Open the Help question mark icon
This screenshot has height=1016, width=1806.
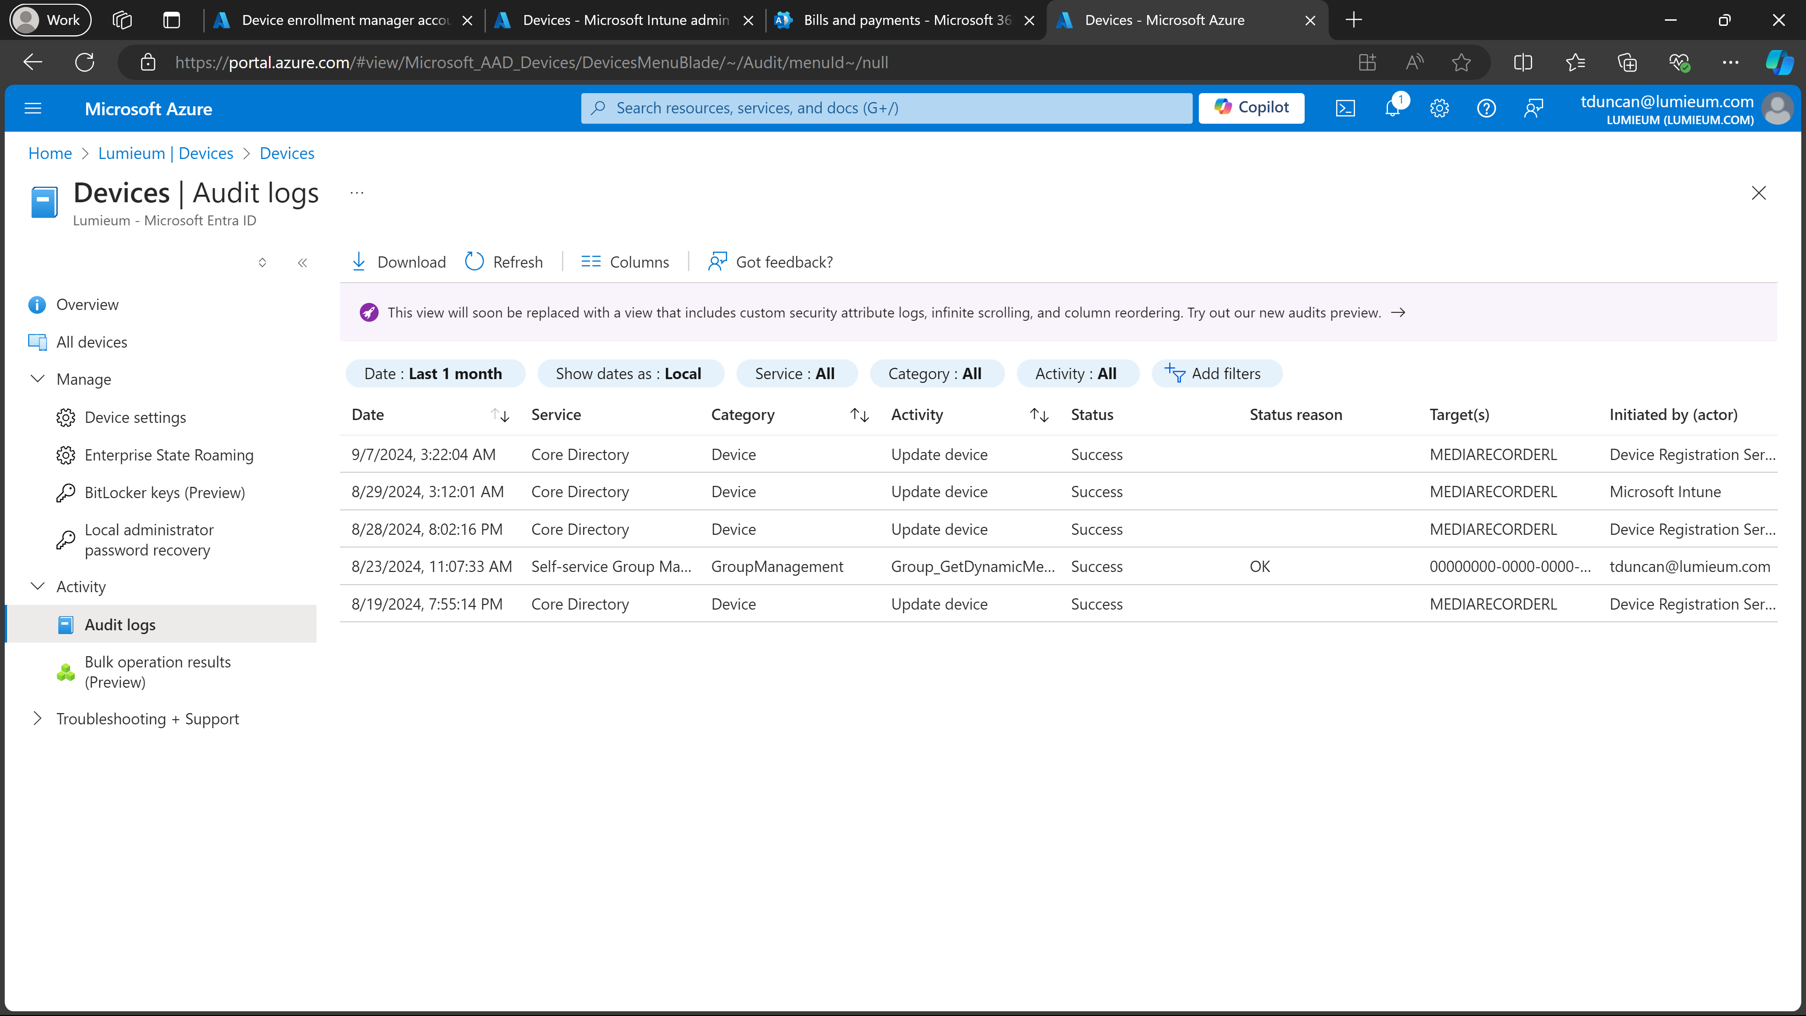(x=1486, y=108)
